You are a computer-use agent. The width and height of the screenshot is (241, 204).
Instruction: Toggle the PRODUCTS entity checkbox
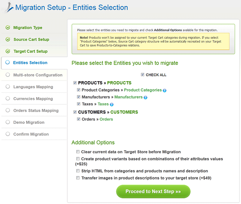[x=75, y=83]
